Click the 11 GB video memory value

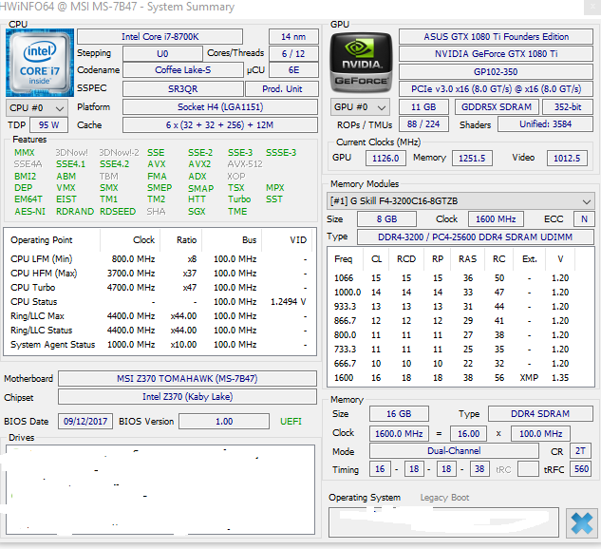pyautogui.click(x=423, y=107)
